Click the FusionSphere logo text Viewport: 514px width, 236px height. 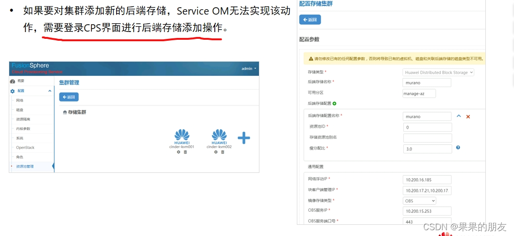click(x=30, y=66)
